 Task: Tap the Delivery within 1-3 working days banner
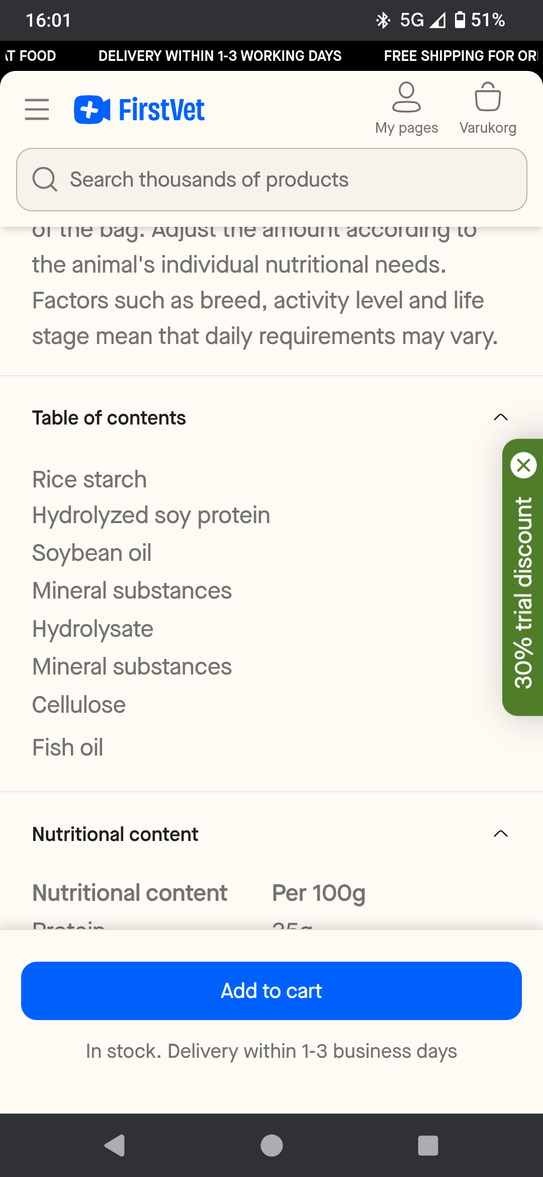point(220,56)
